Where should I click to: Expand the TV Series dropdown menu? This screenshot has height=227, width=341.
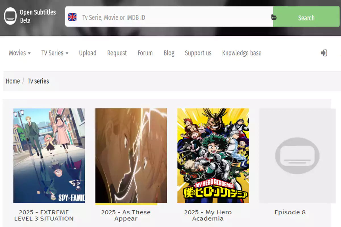click(x=55, y=53)
